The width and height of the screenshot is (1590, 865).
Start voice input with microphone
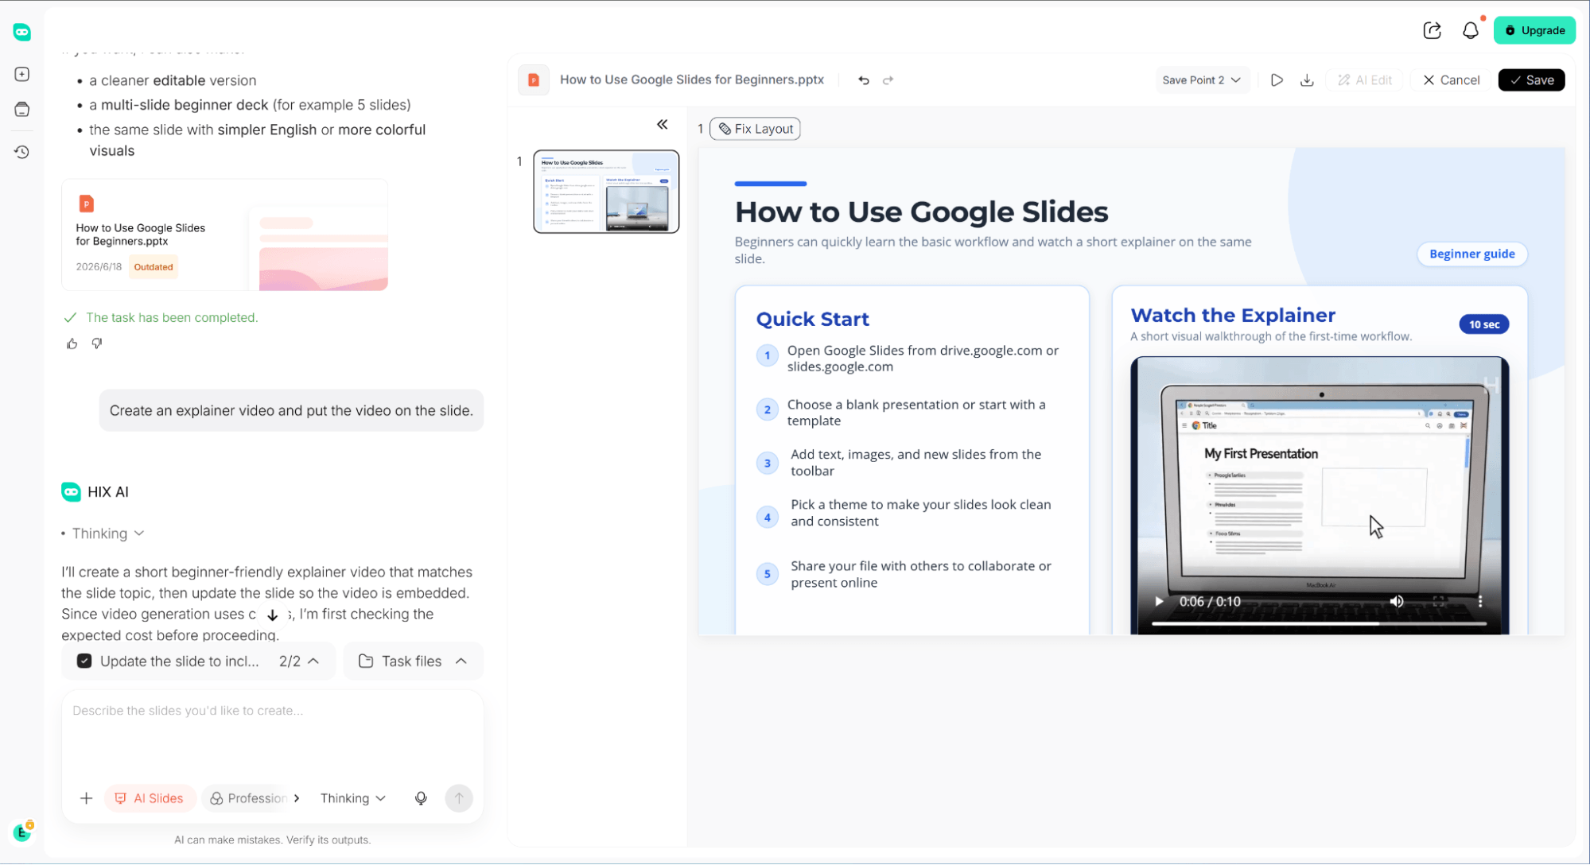[421, 798]
